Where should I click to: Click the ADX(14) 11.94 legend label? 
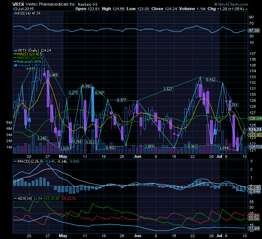coord(30,198)
